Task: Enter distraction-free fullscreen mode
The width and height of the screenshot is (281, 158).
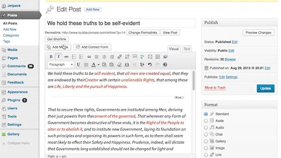Action: (150, 57)
